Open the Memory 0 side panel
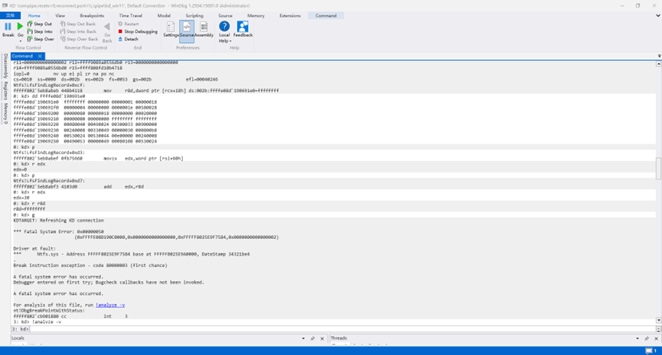 5,114
